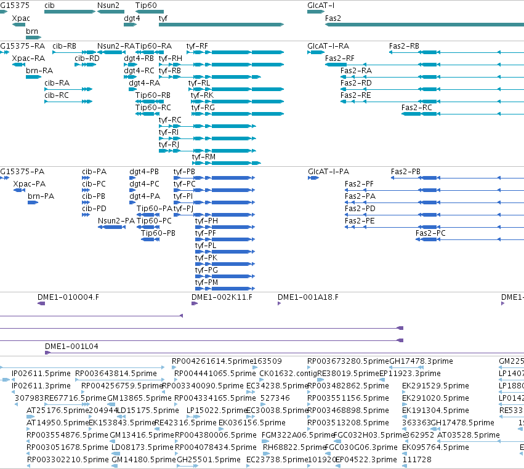Select the tyf-RC transcript label
Viewport: 524px width, 469px height.
pyautogui.click(x=170, y=120)
